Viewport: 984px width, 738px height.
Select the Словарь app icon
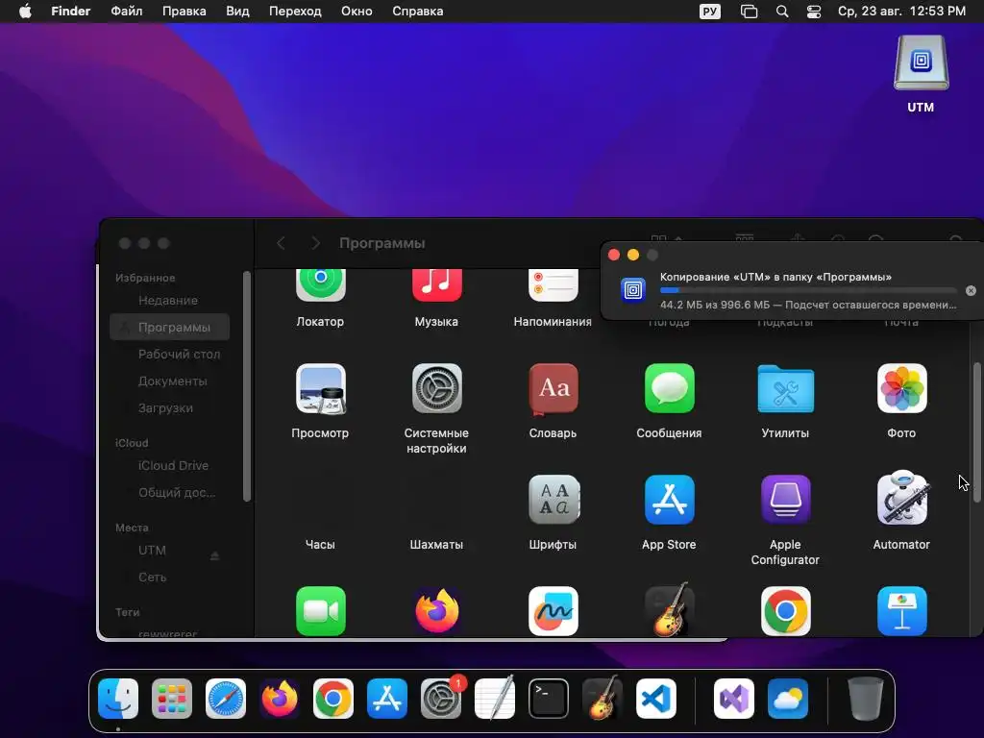pos(553,388)
